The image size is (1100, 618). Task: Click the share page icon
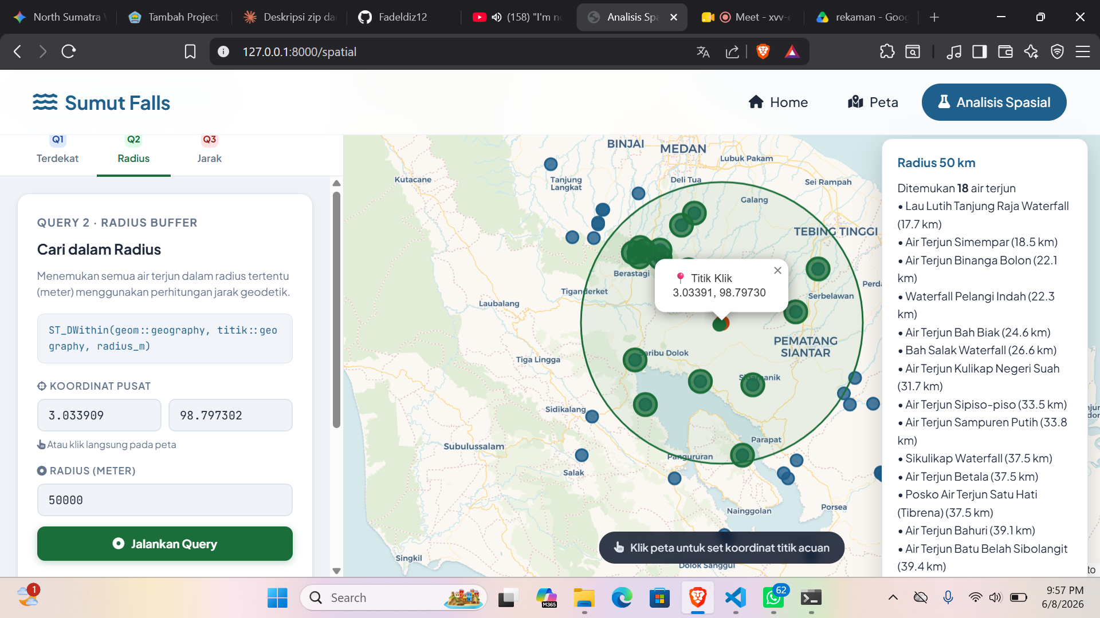732,51
